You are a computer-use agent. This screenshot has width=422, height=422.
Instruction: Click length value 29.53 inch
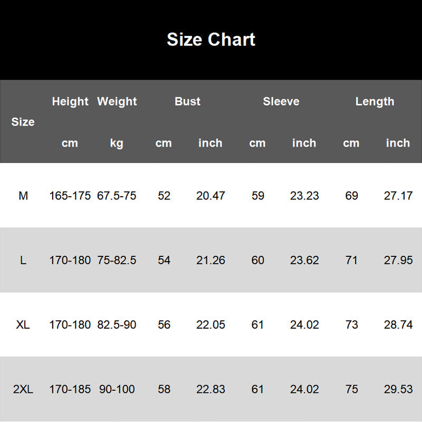point(398,389)
